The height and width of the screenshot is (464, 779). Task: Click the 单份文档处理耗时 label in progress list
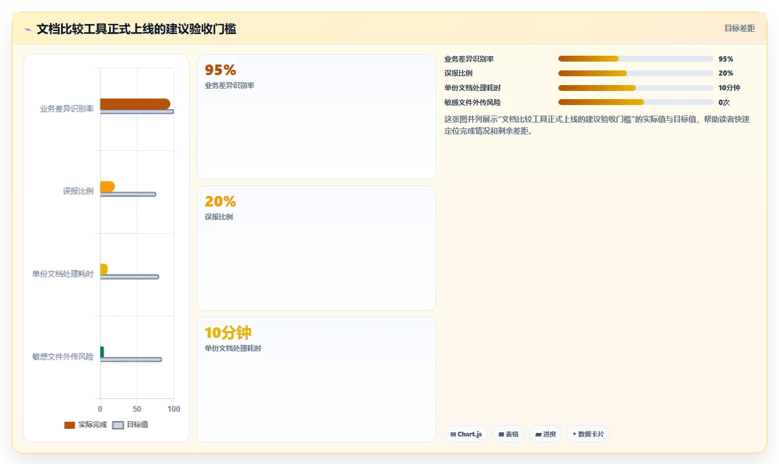pos(473,88)
